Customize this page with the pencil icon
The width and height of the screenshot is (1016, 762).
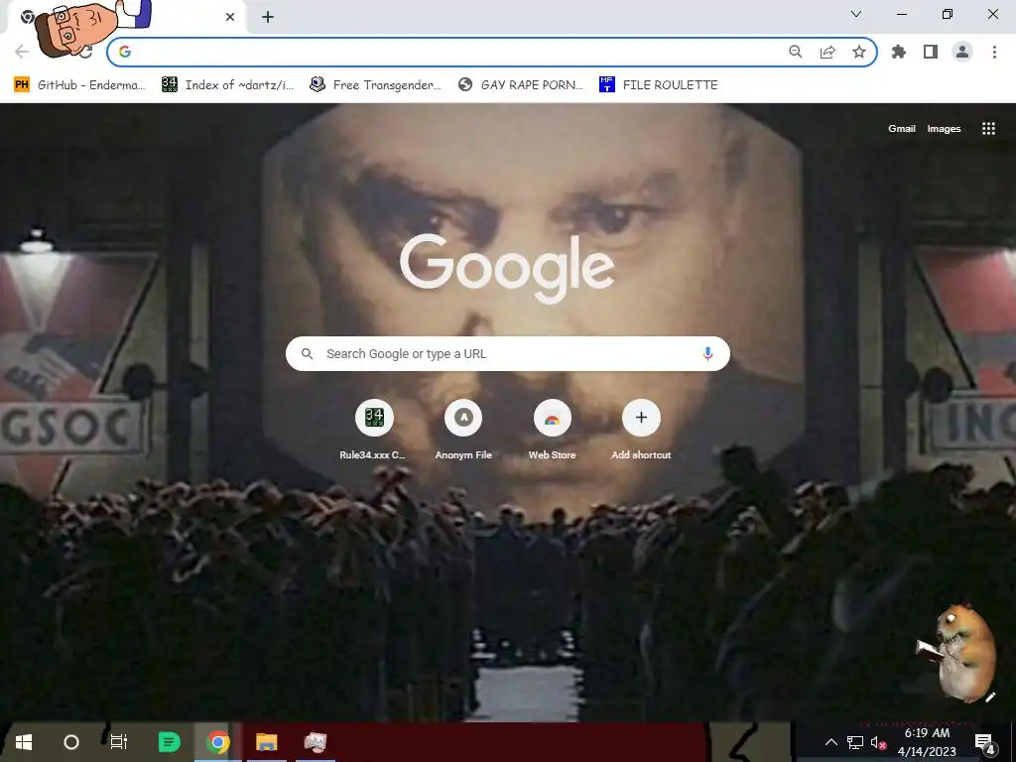point(990,698)
